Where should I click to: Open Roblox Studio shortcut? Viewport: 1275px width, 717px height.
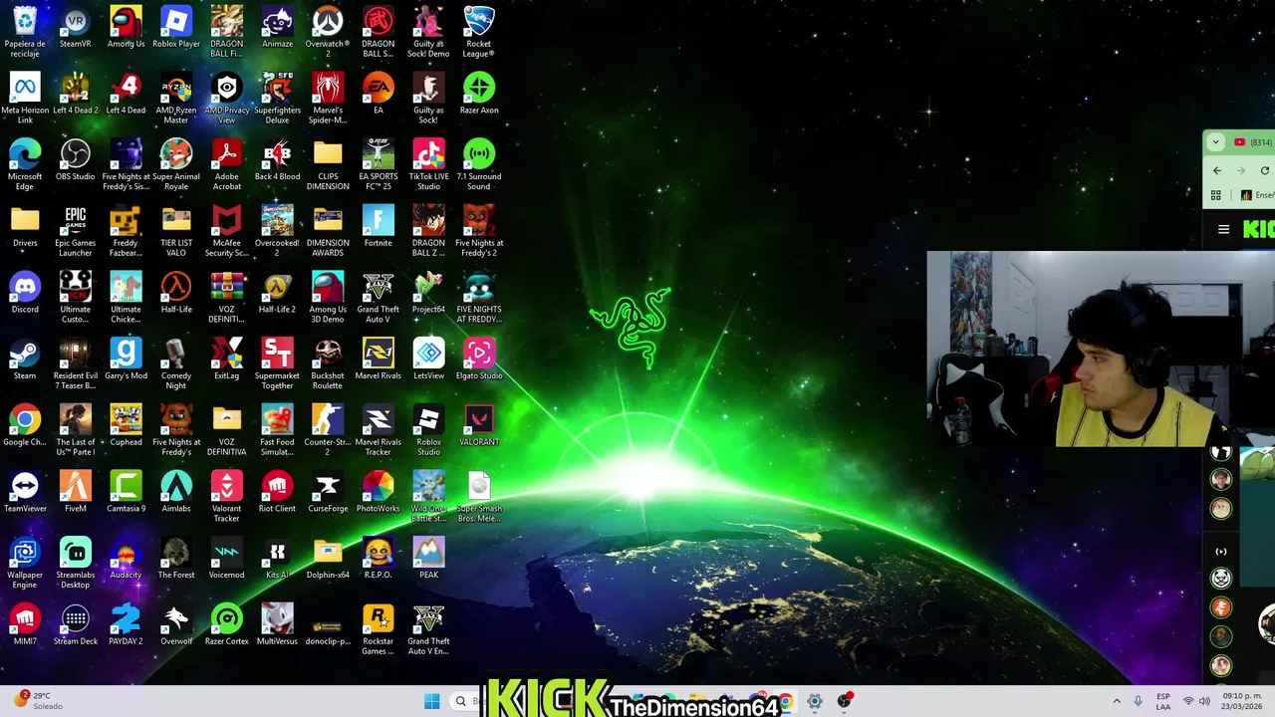click(428, 429)
